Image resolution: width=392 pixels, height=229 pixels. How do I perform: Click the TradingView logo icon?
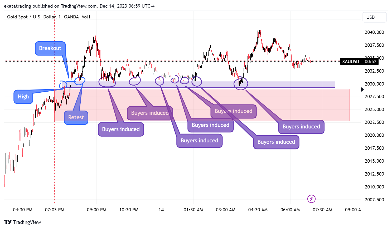click(x=8, y=222)
